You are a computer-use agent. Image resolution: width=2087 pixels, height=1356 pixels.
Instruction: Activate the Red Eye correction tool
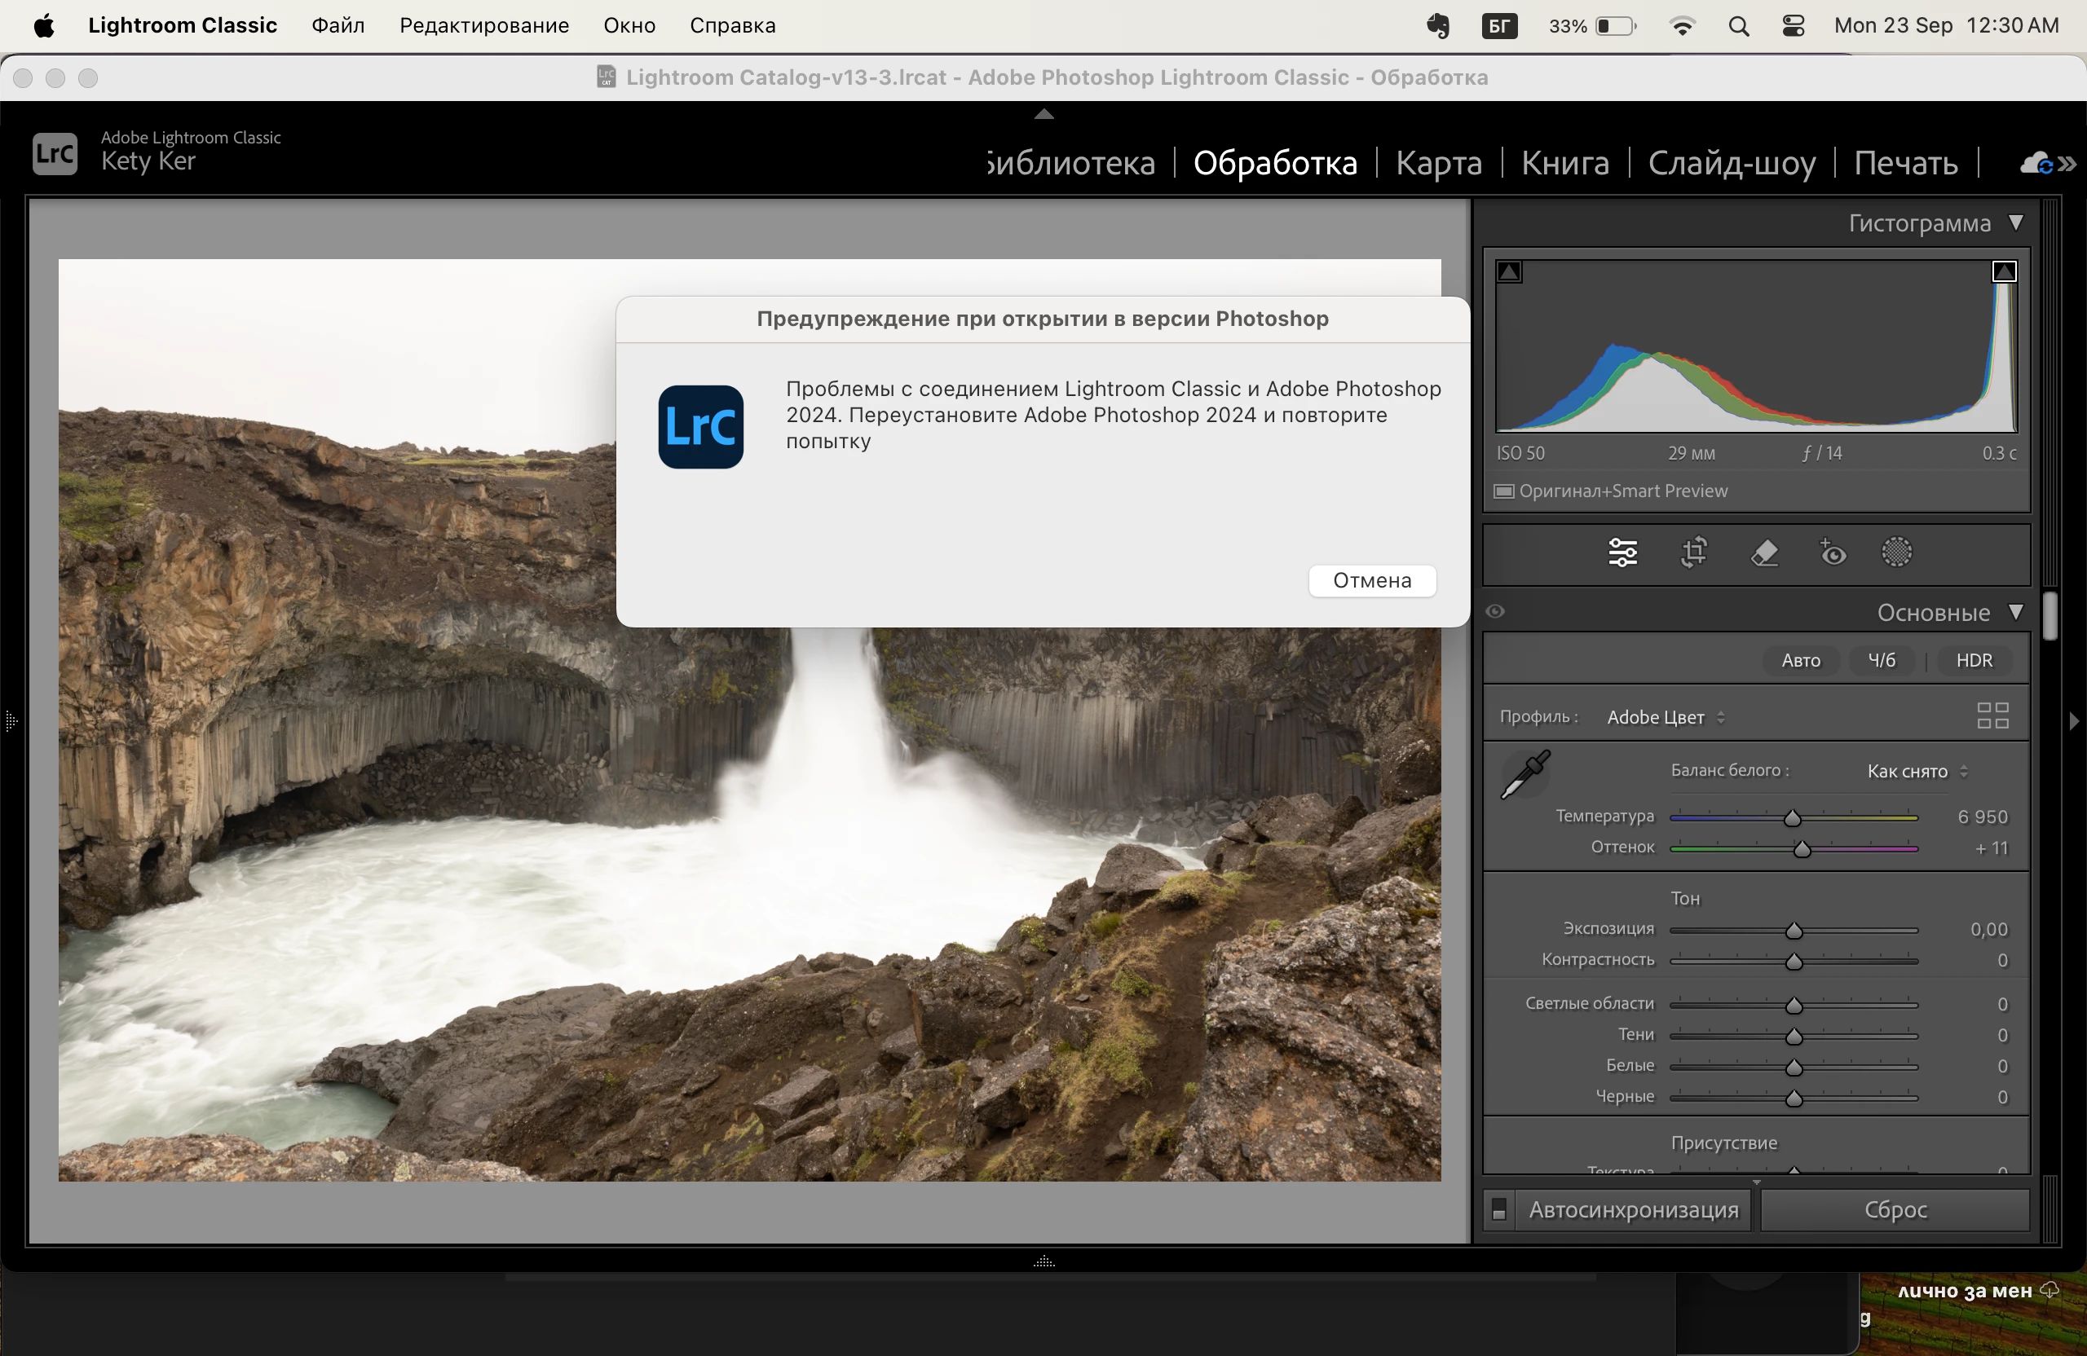click(1833, 553)
